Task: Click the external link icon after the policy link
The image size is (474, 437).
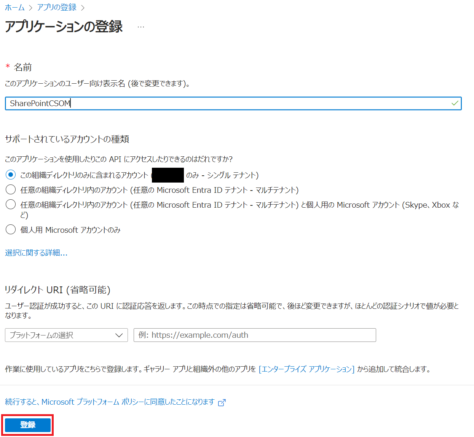Action: (x=222, y=402)
